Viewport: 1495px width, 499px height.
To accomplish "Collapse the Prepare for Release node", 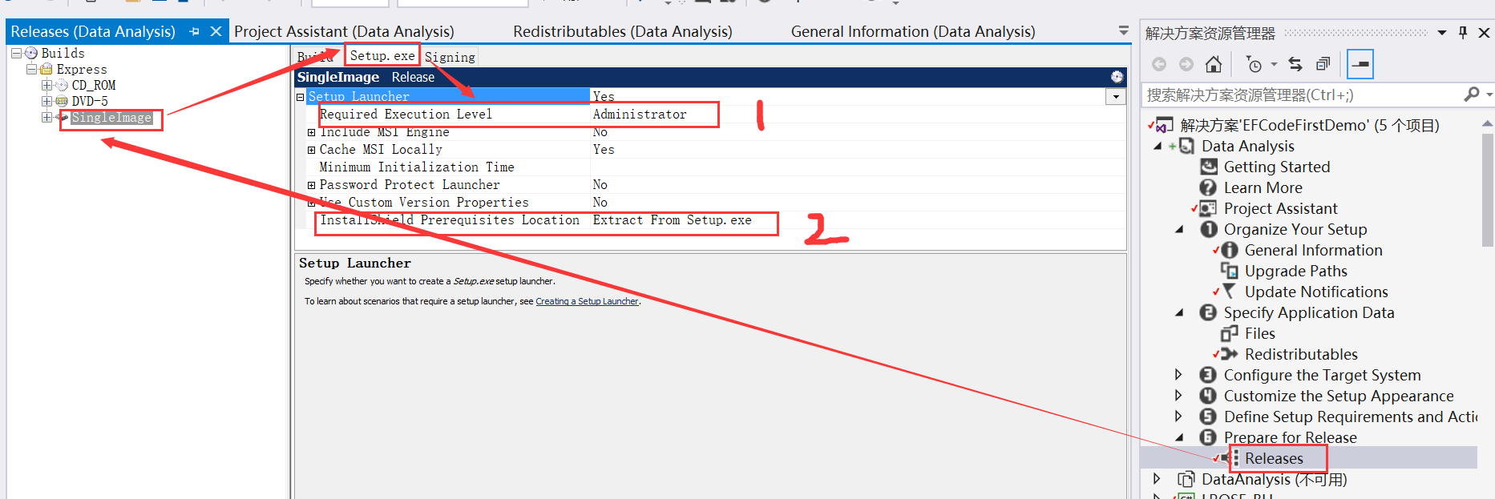I will 1178,437.
